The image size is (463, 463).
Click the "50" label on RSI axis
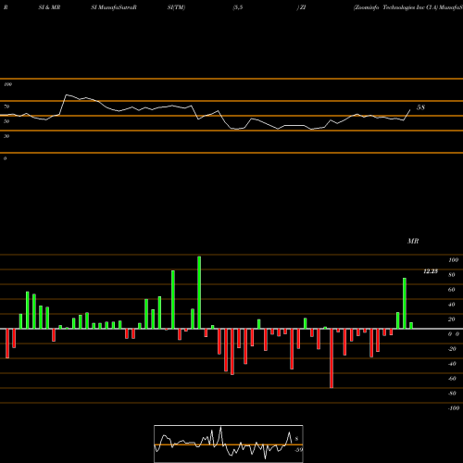click(6, 121)
